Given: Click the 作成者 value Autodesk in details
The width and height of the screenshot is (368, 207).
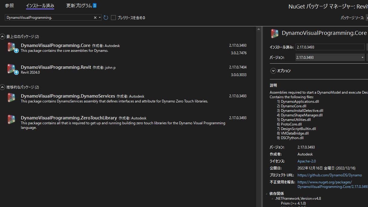Looking at the screenshot, I should (x=305, y=154).
